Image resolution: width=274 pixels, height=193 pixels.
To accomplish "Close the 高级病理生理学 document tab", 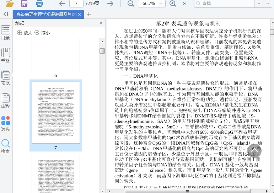I will click(80, 14).
